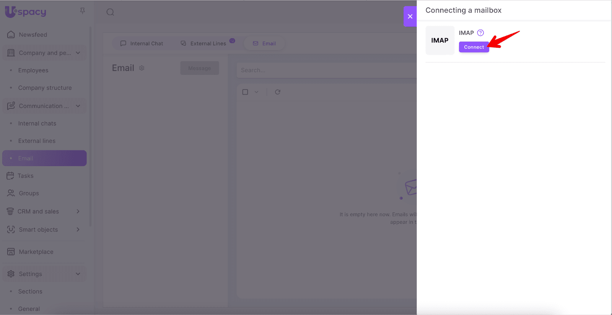This screenshot has width=612, height=315.
Task: Tick the select-all emails checkbox
Action: coord(245,92)
